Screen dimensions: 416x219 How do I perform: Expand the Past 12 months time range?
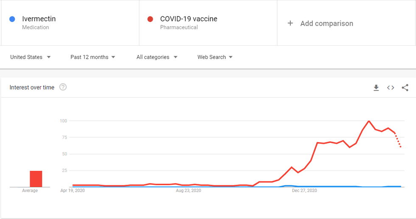click(x=93, y=57)
